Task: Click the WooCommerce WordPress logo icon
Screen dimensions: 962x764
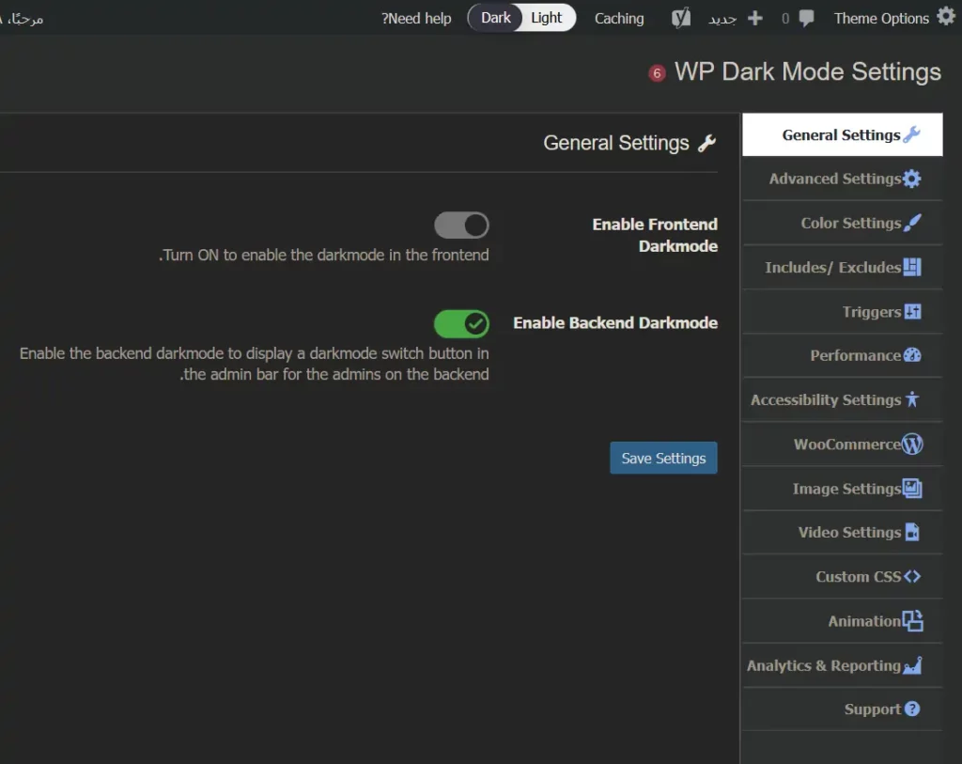Action: coord(911,444)
